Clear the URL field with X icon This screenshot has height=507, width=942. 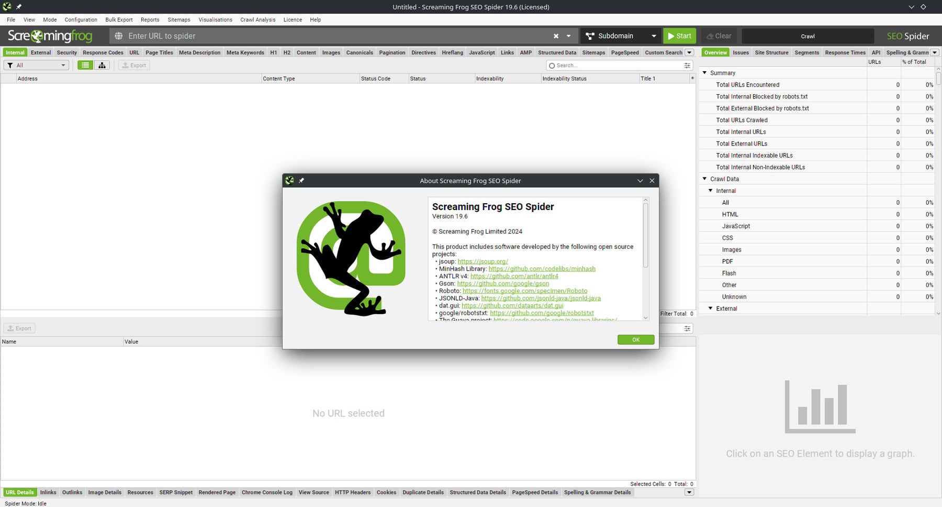tap(556, 36)
